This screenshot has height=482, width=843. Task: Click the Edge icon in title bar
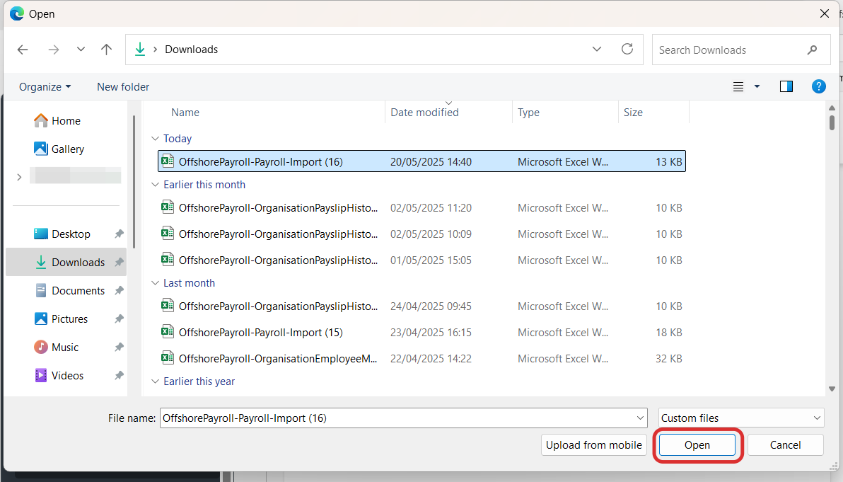[x=17, y=13]
